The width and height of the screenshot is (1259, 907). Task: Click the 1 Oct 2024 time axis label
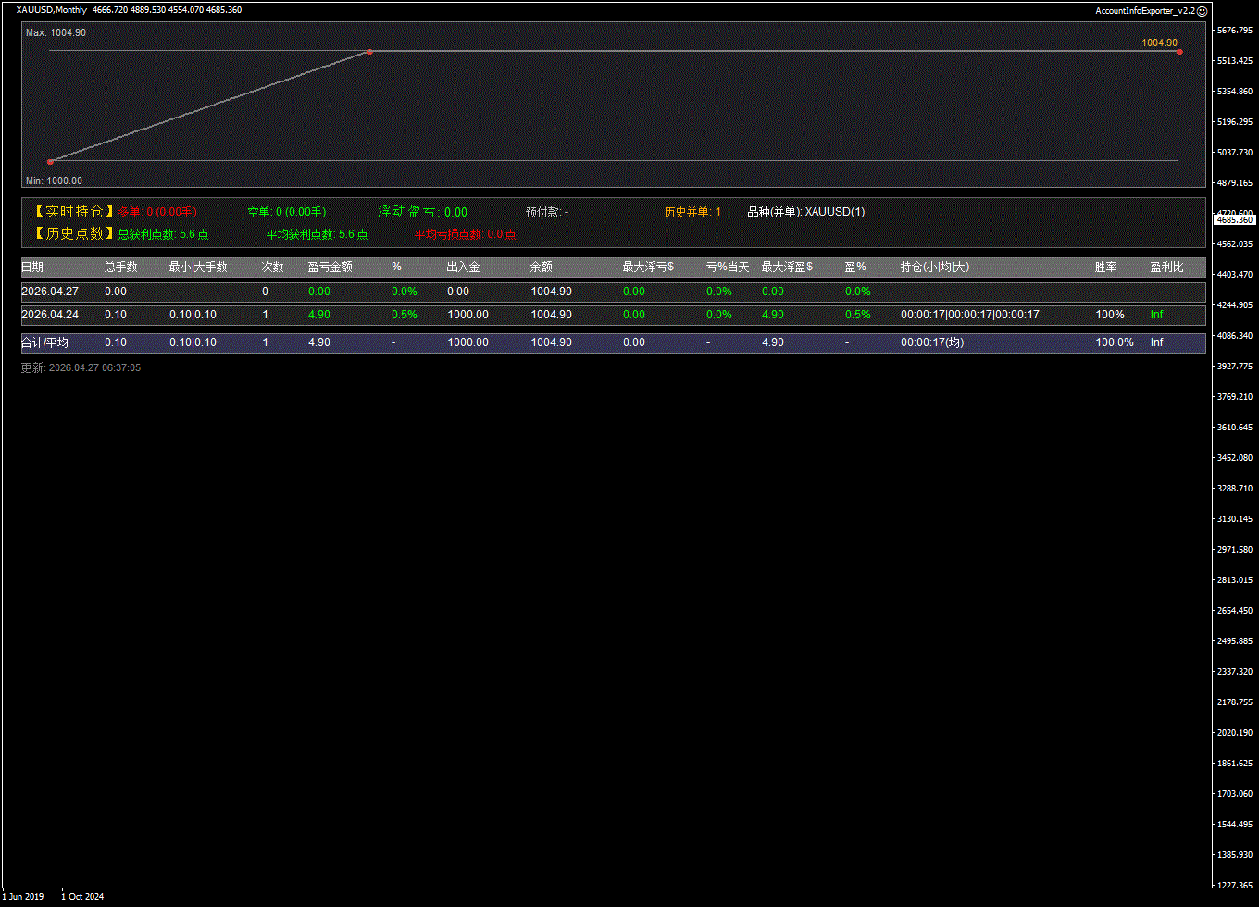tap(82, 896)
